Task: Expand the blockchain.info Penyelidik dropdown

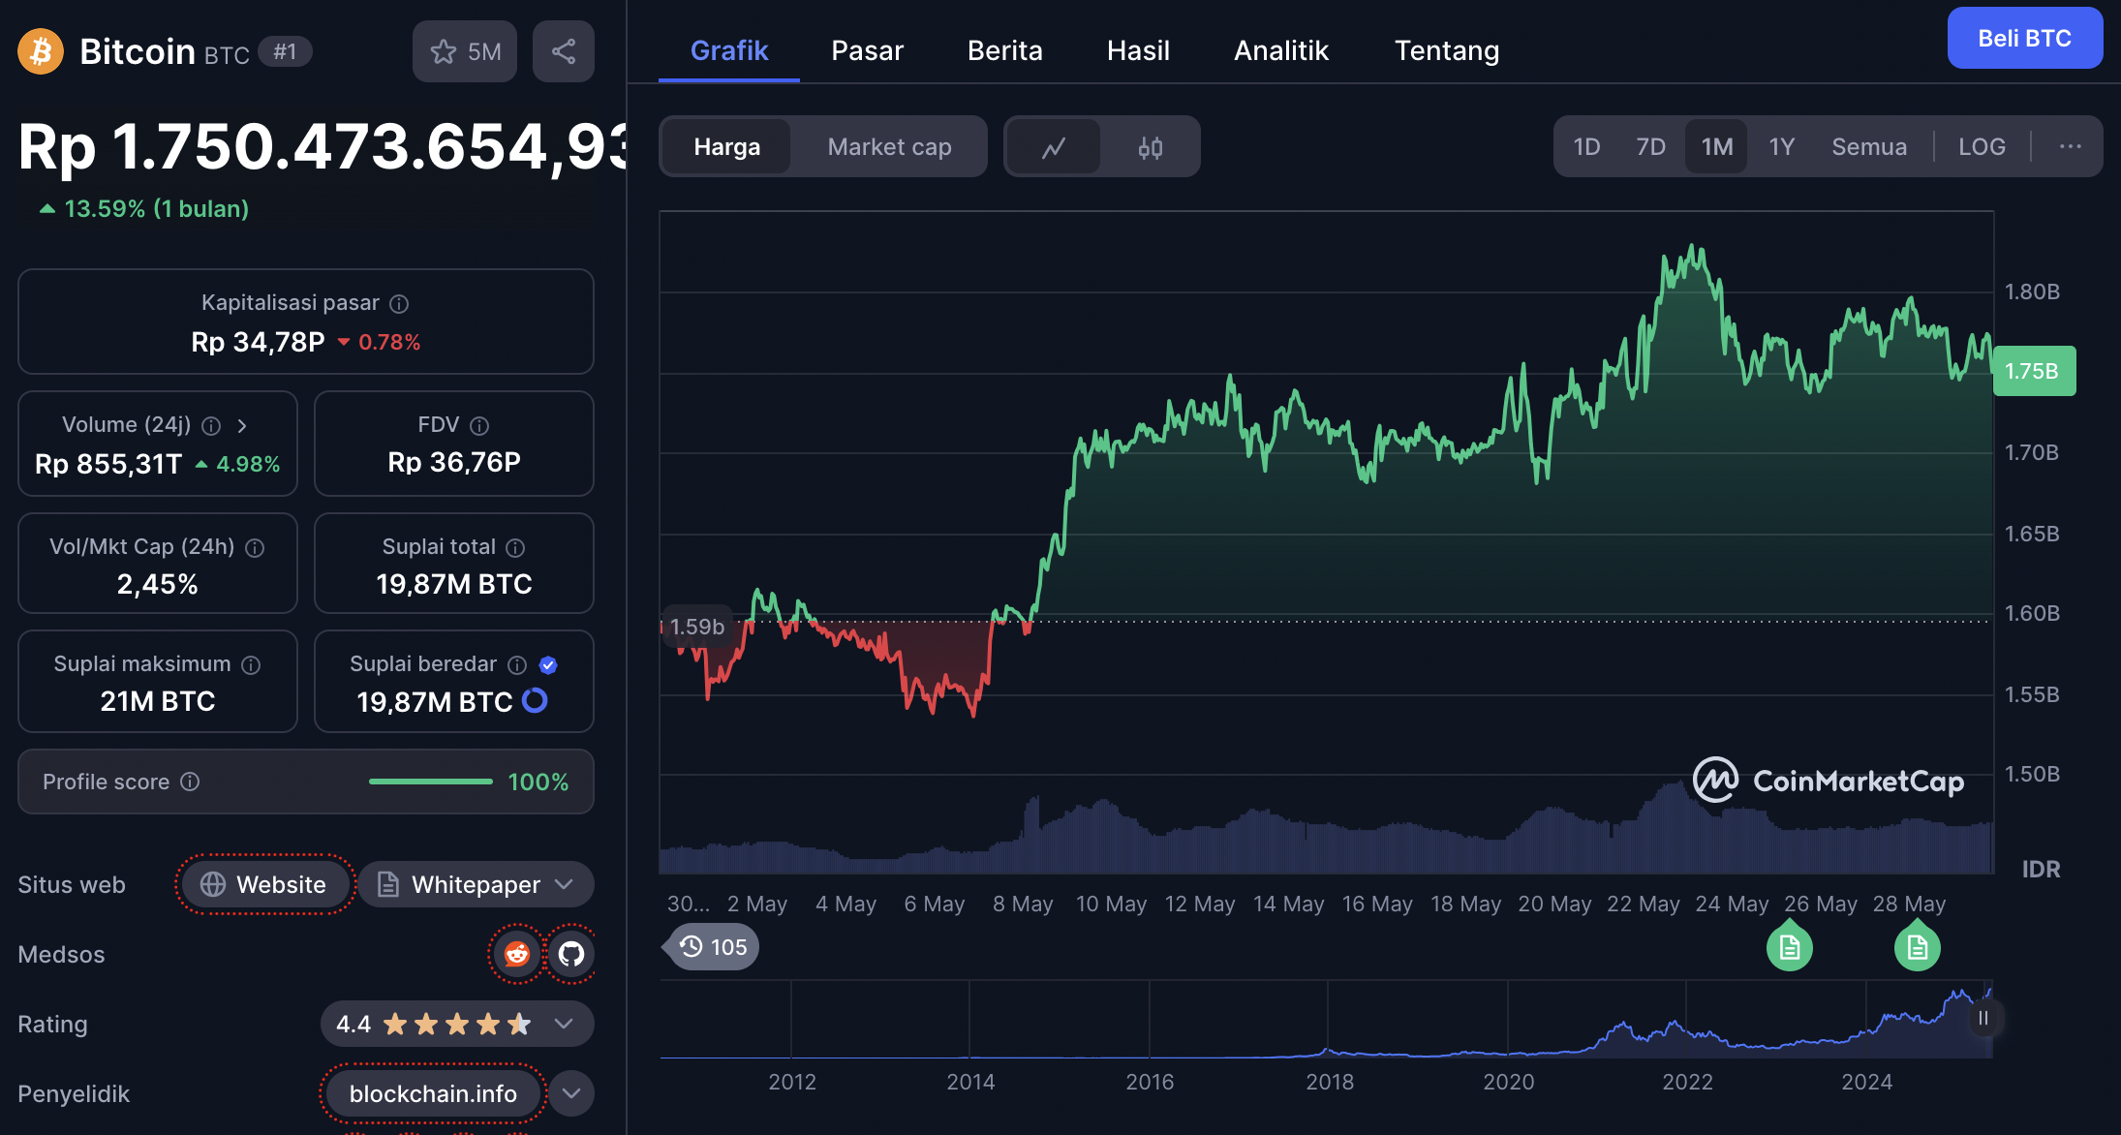Action: (x=570, y=1092)
